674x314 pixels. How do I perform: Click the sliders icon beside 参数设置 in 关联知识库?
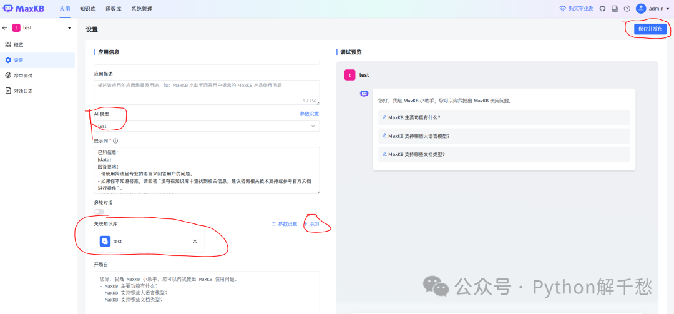pyautogui.click(x=274, y=224)
